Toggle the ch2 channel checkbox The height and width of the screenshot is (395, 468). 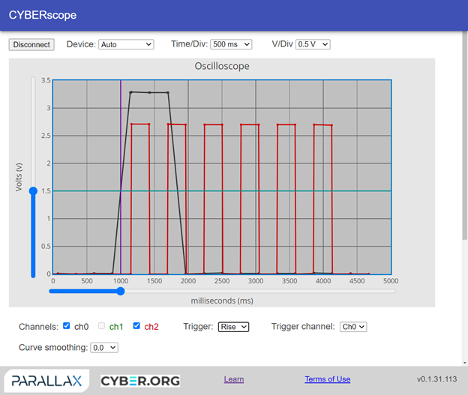tap(136, 326)
